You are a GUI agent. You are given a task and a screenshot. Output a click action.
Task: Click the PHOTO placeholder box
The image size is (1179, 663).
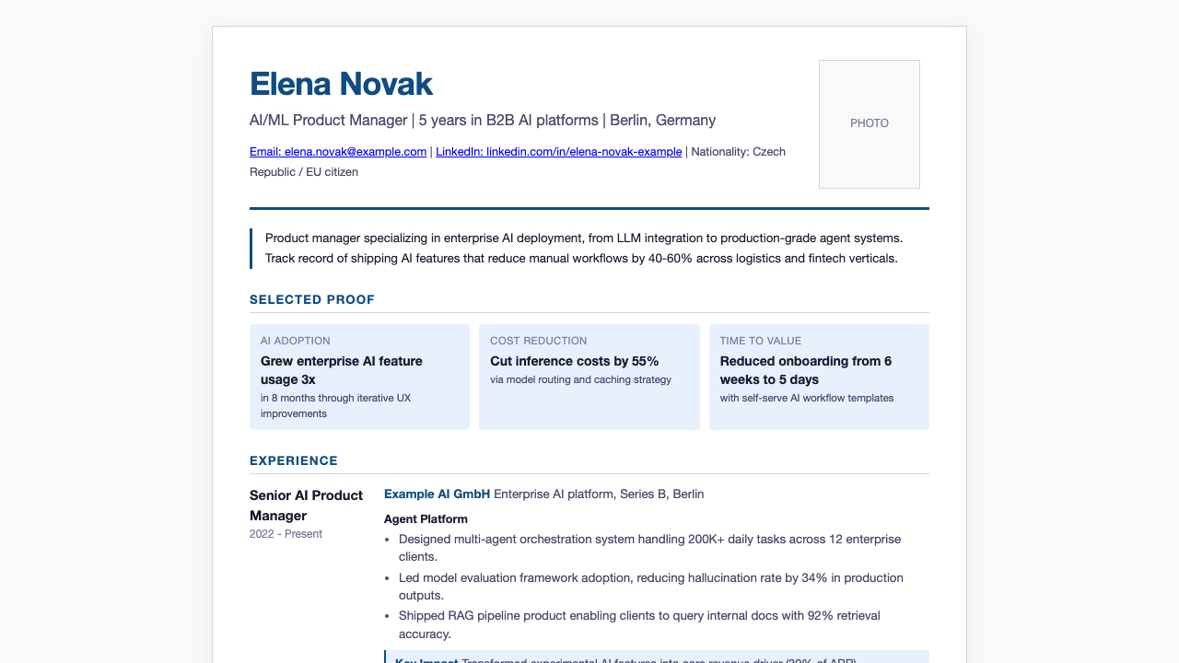(x=870, y=124)
